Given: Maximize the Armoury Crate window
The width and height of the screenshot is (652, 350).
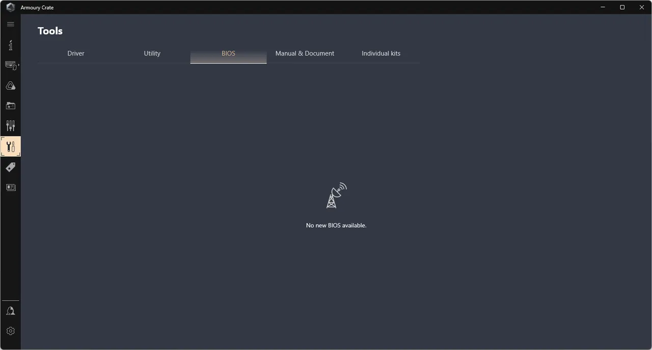Looking at the screenshot, I should tap(622, 7).
